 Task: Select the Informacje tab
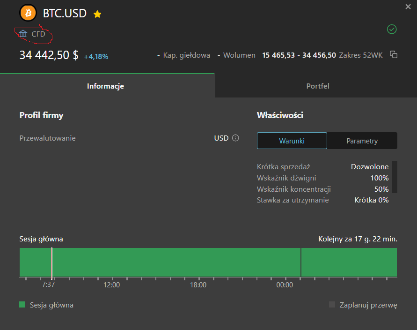105,86
